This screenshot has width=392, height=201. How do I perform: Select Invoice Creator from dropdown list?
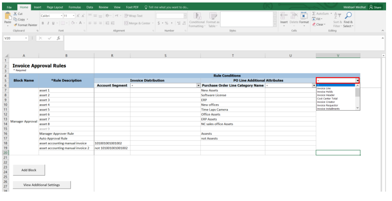click(336, 102)
